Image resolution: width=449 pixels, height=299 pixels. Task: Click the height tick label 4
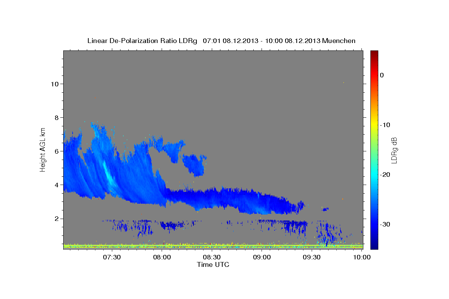click(x=56, y=185)
